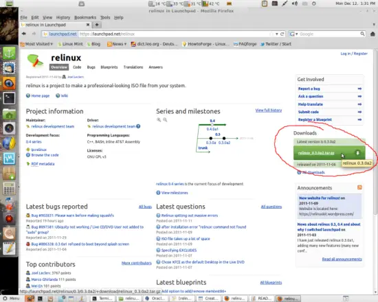Image resolution: width=378 pixels, height=302 pixels.
Task: Open the list all tabs dropdown arrow
Action: point(374,25)
